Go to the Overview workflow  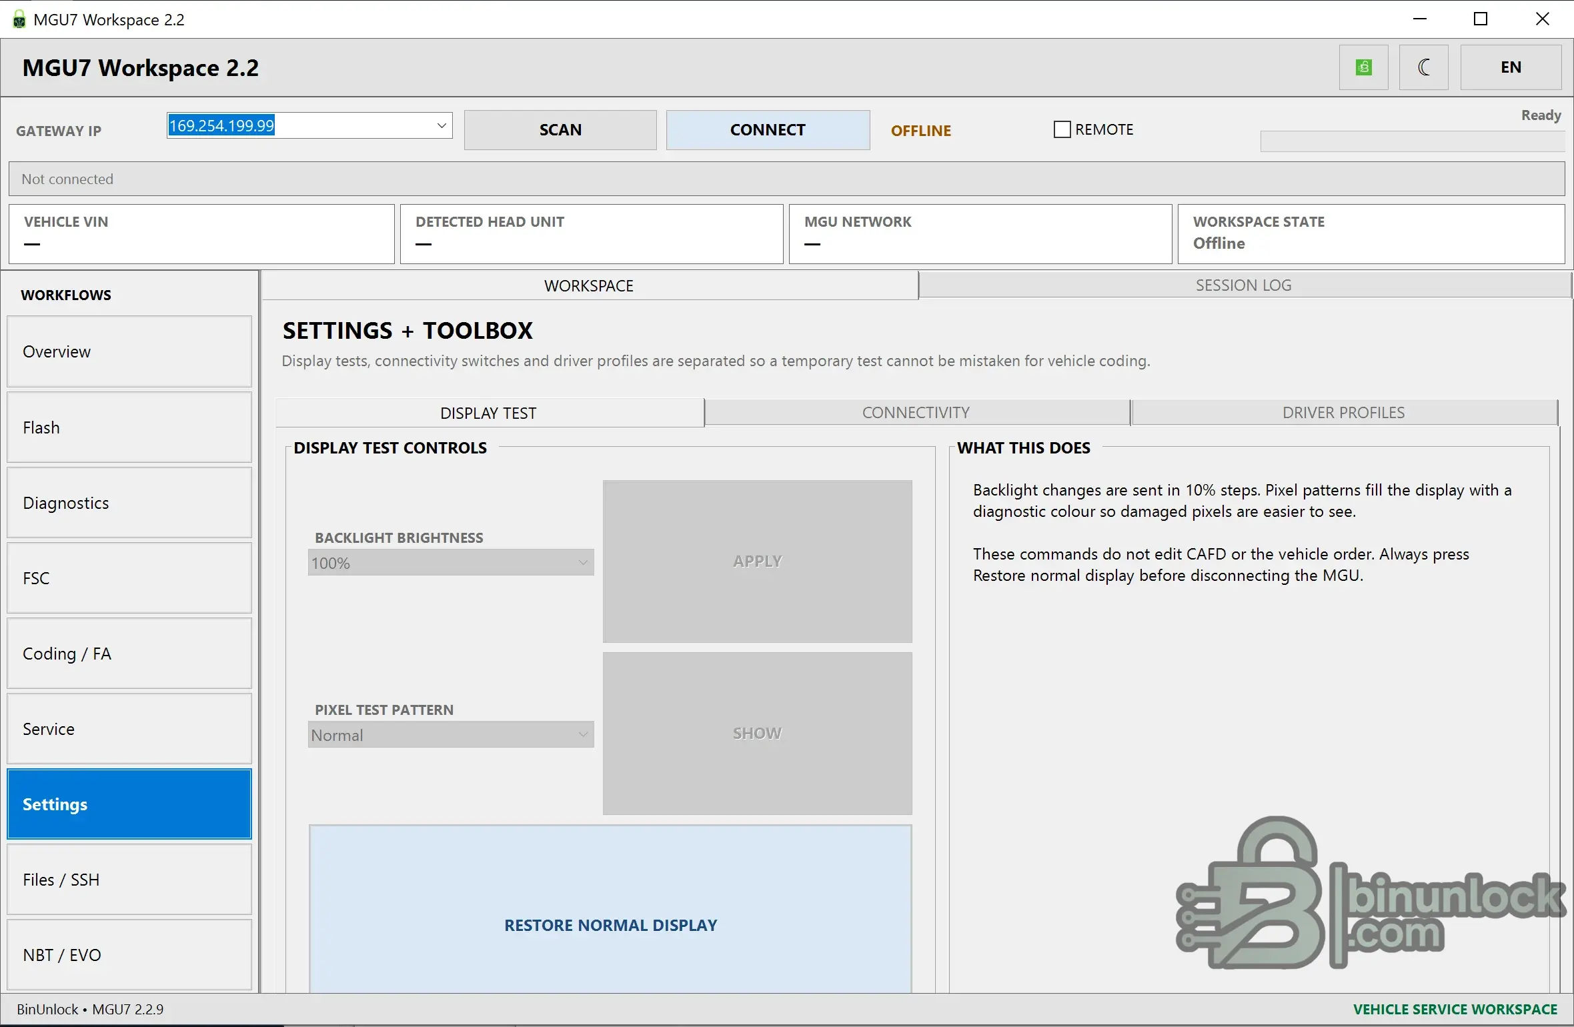coord(129,351)
